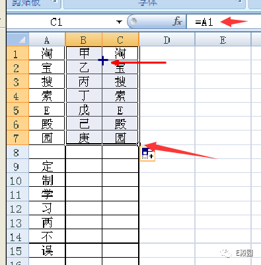Viewport: 261px width, 265px height.
Task: Click cell A14 containing 不
Action: [47, 237]
